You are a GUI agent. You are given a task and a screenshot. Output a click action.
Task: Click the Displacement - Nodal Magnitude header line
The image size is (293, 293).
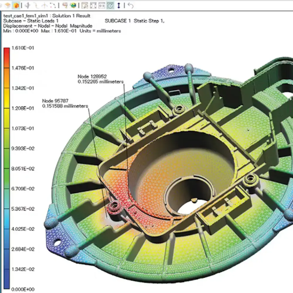pos(48,26)
